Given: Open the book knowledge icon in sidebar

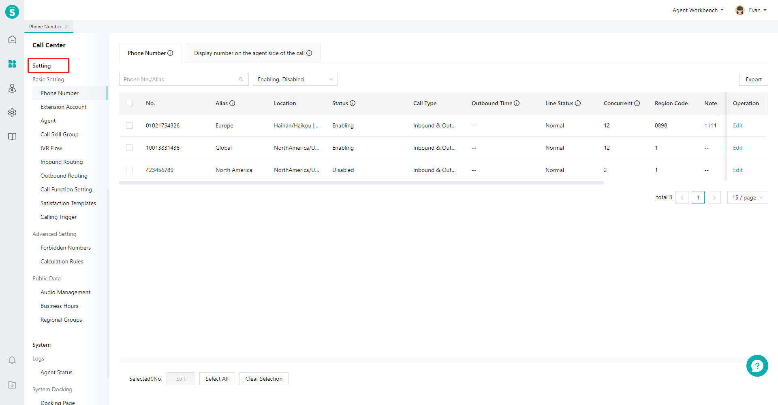Looking at the screenshot, I should (12, 137).
